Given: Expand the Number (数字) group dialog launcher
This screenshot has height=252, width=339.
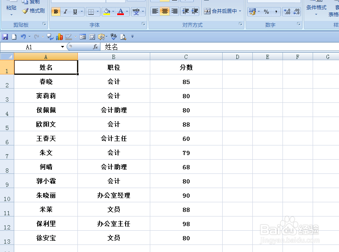Looking at the screenshot, I should tap(298, 24).
